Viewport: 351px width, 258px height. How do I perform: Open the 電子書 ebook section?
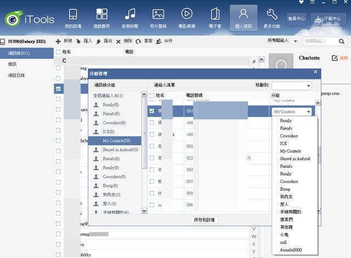(x=215, y=18)
